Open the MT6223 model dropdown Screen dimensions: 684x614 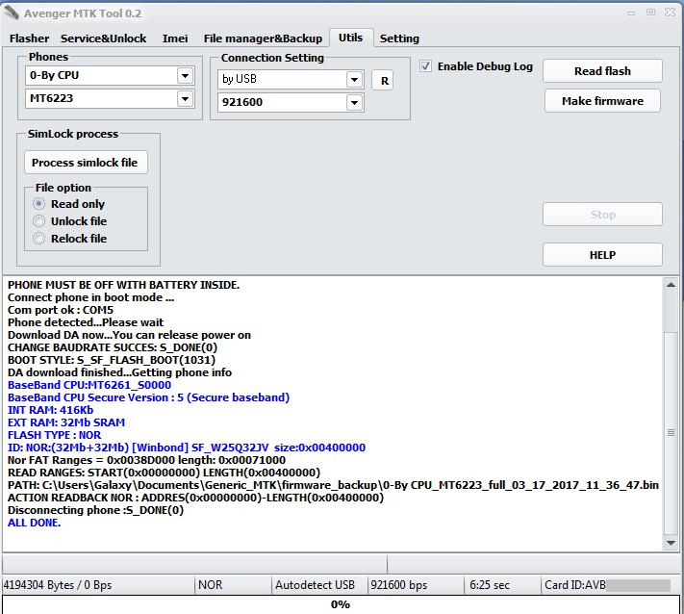pyautogui.click(x=185, y=98)
